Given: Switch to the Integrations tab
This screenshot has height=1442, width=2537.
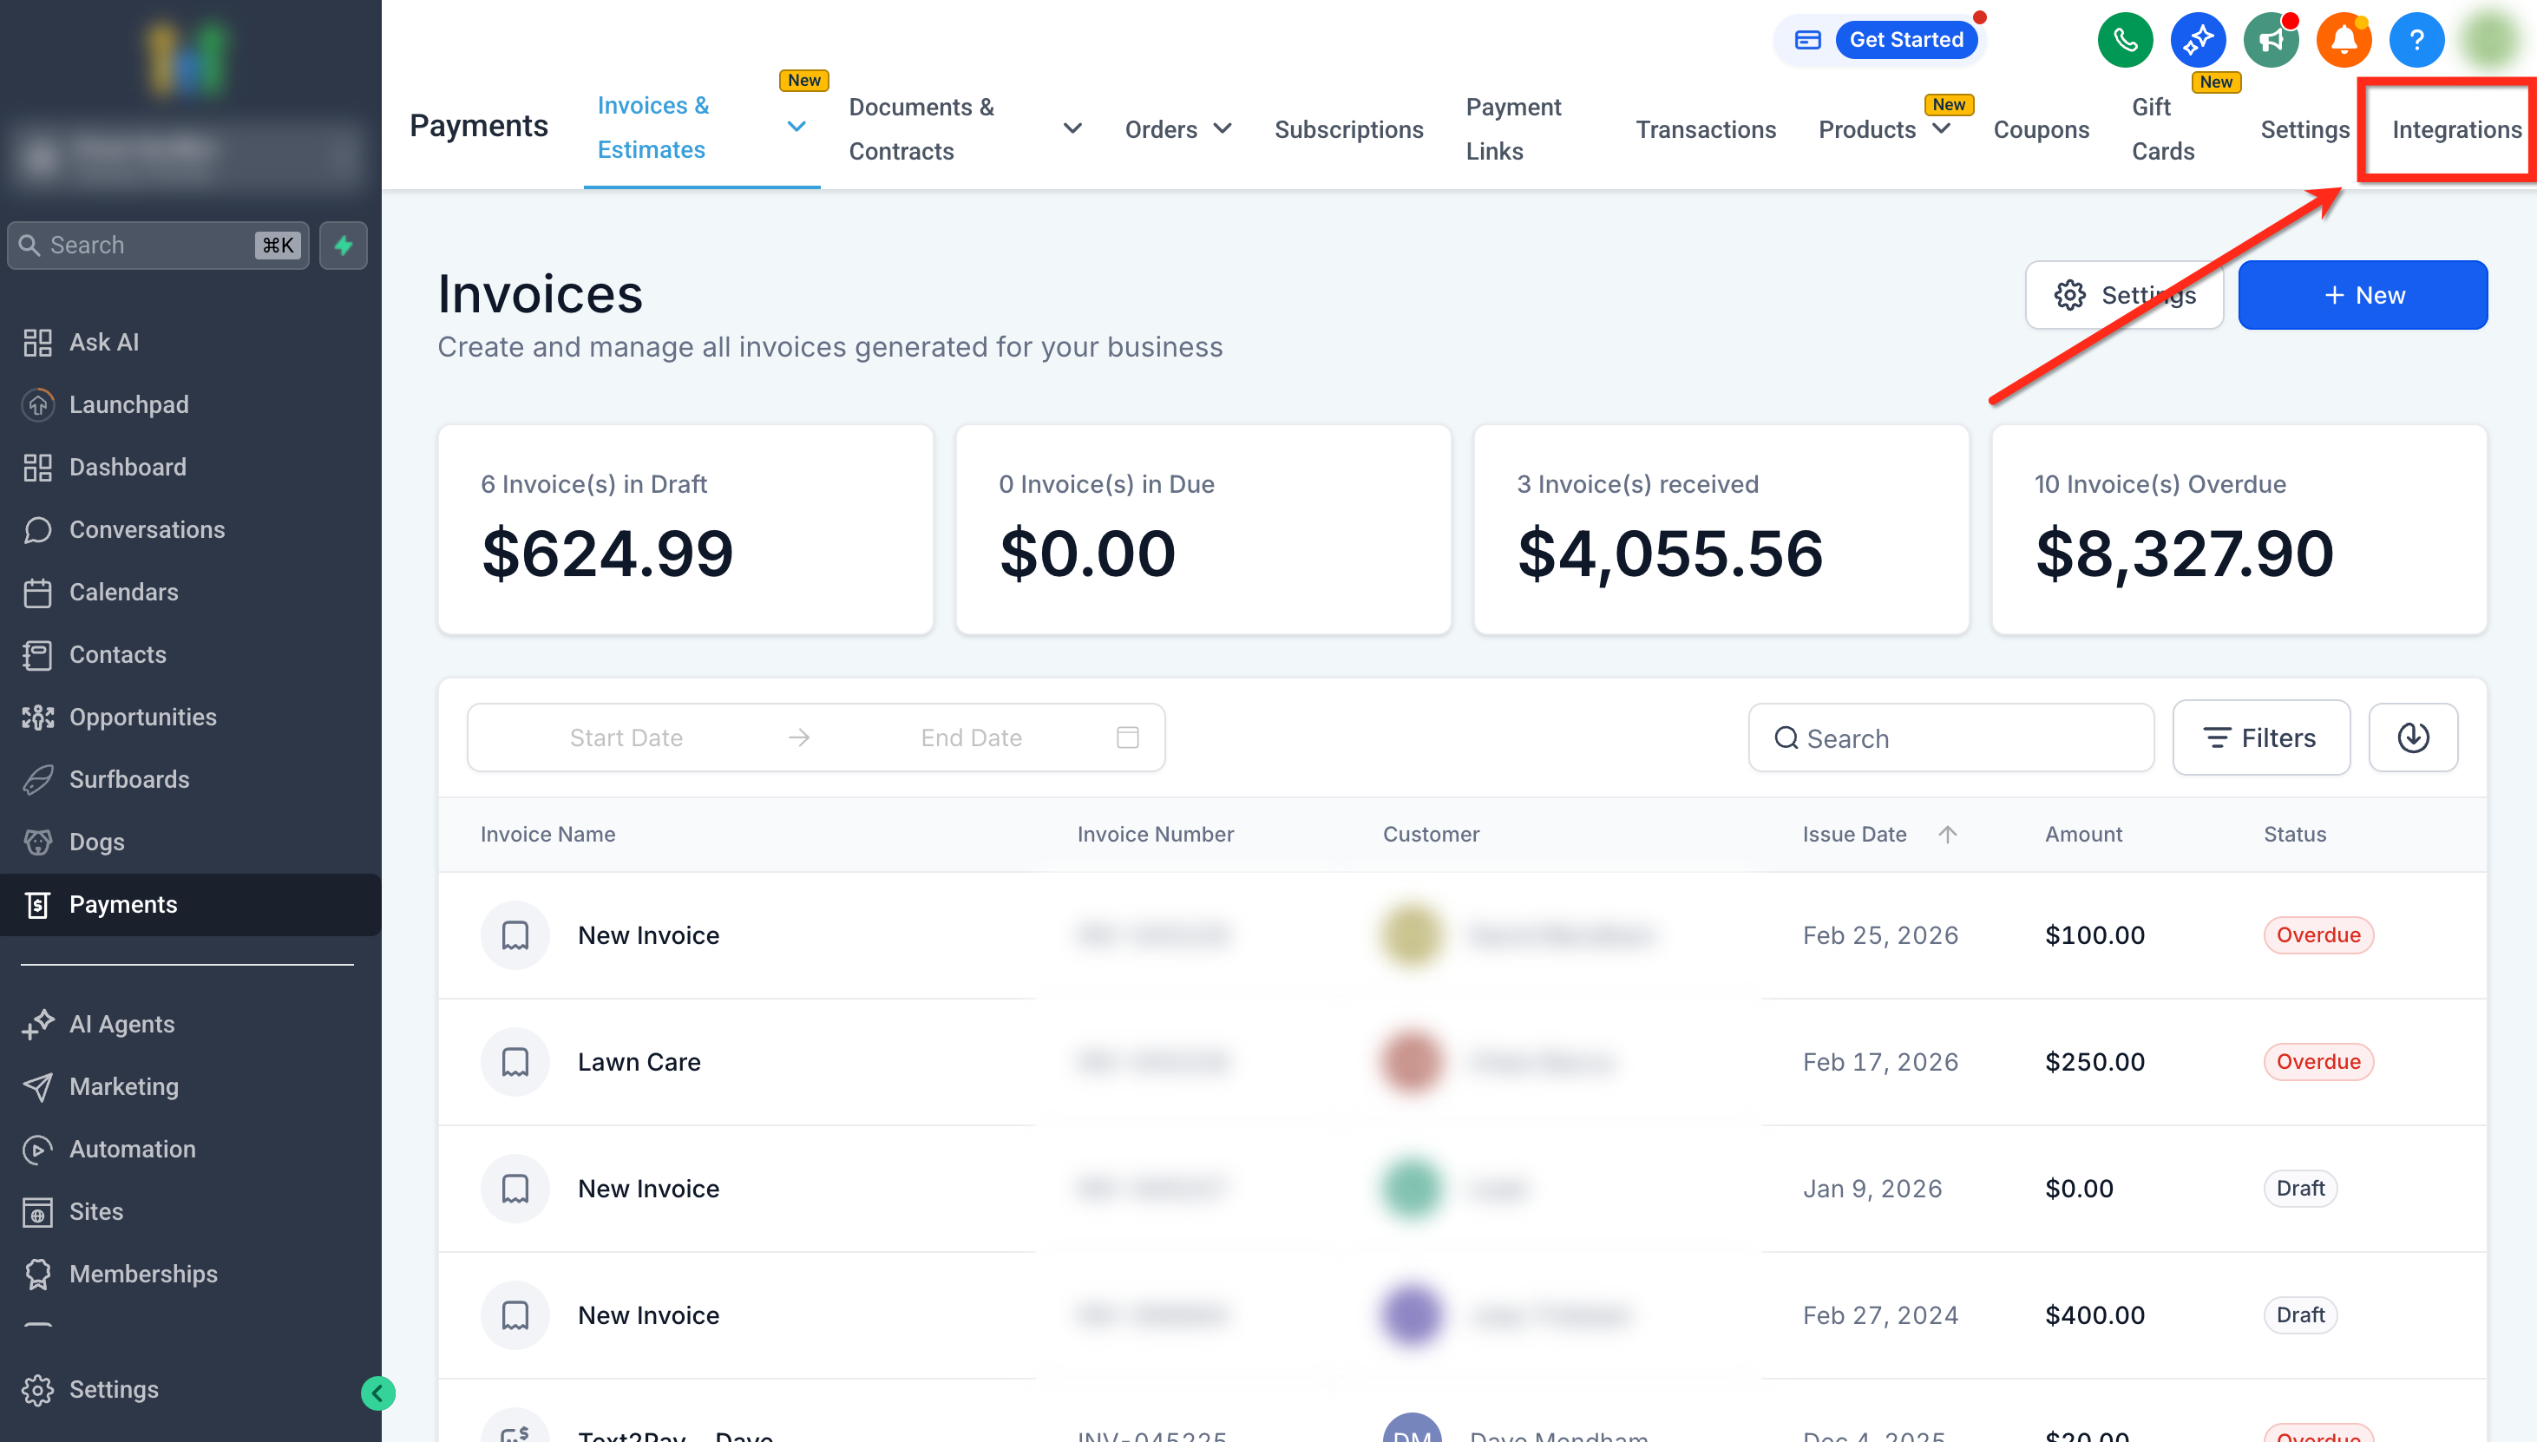Looking at the screenshot, I should (x=2455, y=130).
